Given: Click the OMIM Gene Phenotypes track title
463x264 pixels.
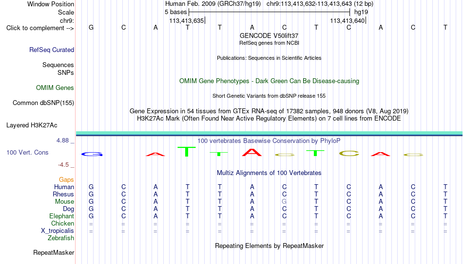Looking at the screenshot, I should [269, 81].
